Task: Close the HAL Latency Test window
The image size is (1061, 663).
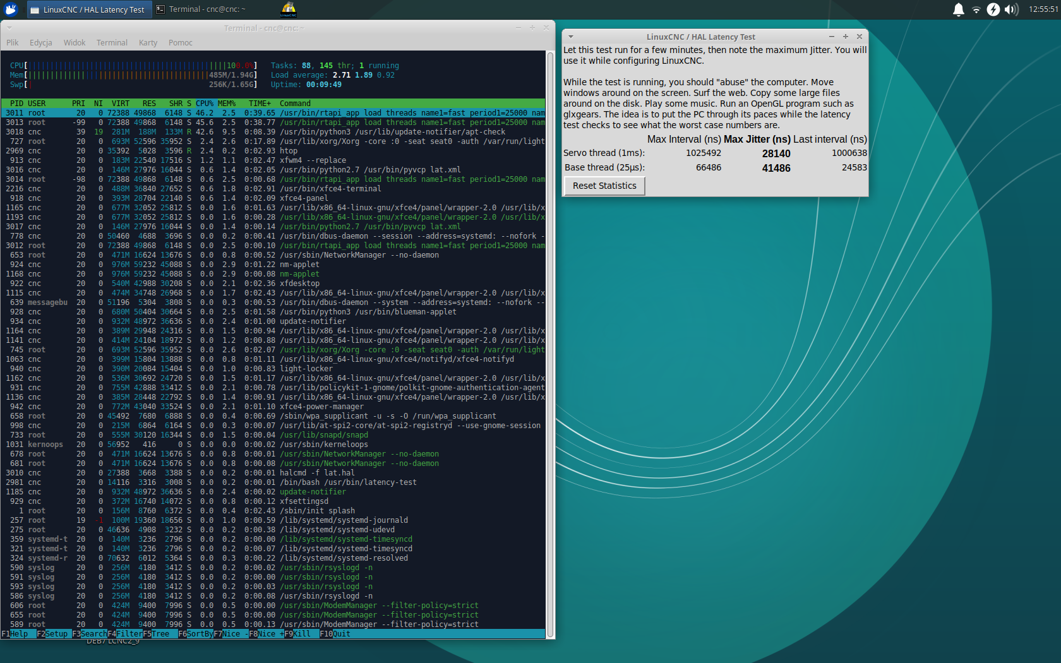Action: point(860,37)
